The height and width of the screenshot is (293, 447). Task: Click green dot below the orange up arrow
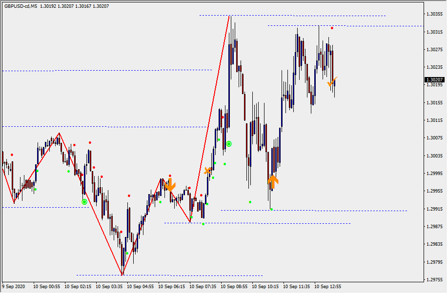271,210
